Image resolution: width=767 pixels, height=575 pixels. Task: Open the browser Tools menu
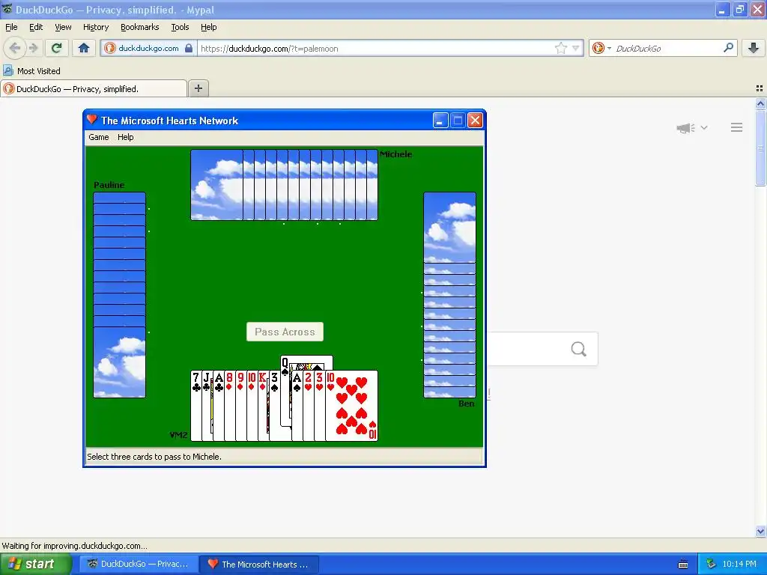[x=180, y=27]
